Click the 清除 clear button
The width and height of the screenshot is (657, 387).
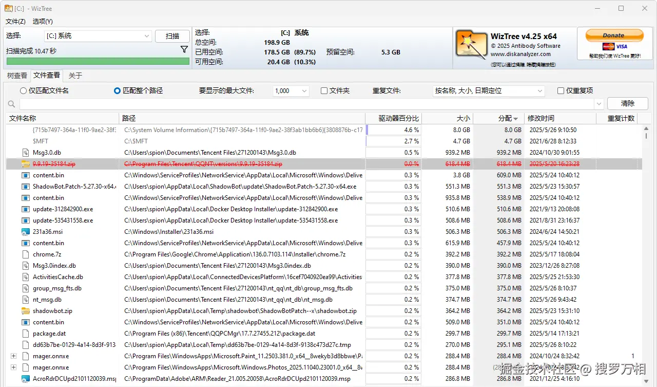[x=627, y=103]
